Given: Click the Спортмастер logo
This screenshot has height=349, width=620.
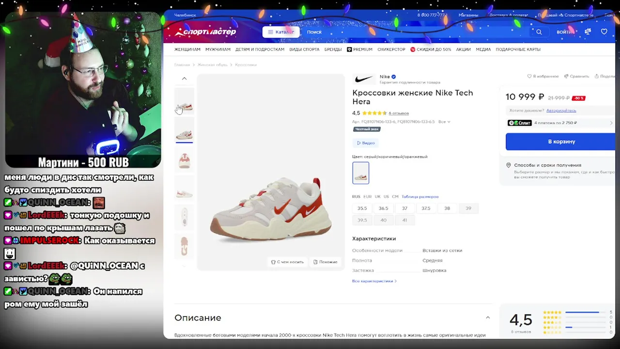Looking at the screenshot, I should coord(205,32).
